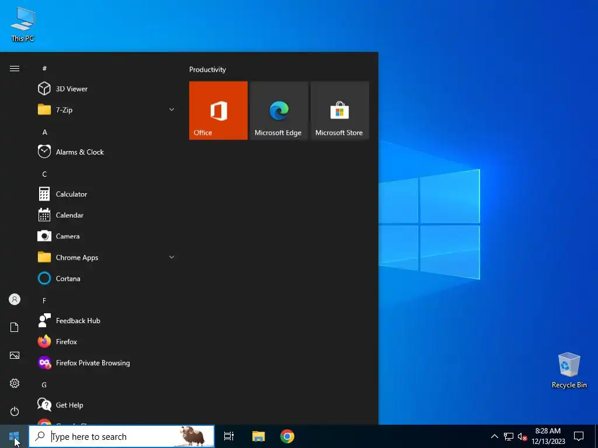Open the 7-Zip folder entry
598x448 pixels.
click(107, 110)
